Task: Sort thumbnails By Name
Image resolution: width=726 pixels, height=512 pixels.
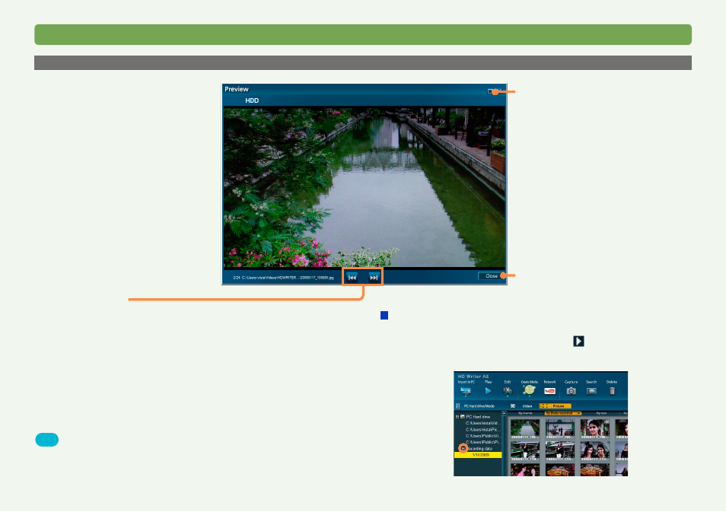Action: point(525,413)
